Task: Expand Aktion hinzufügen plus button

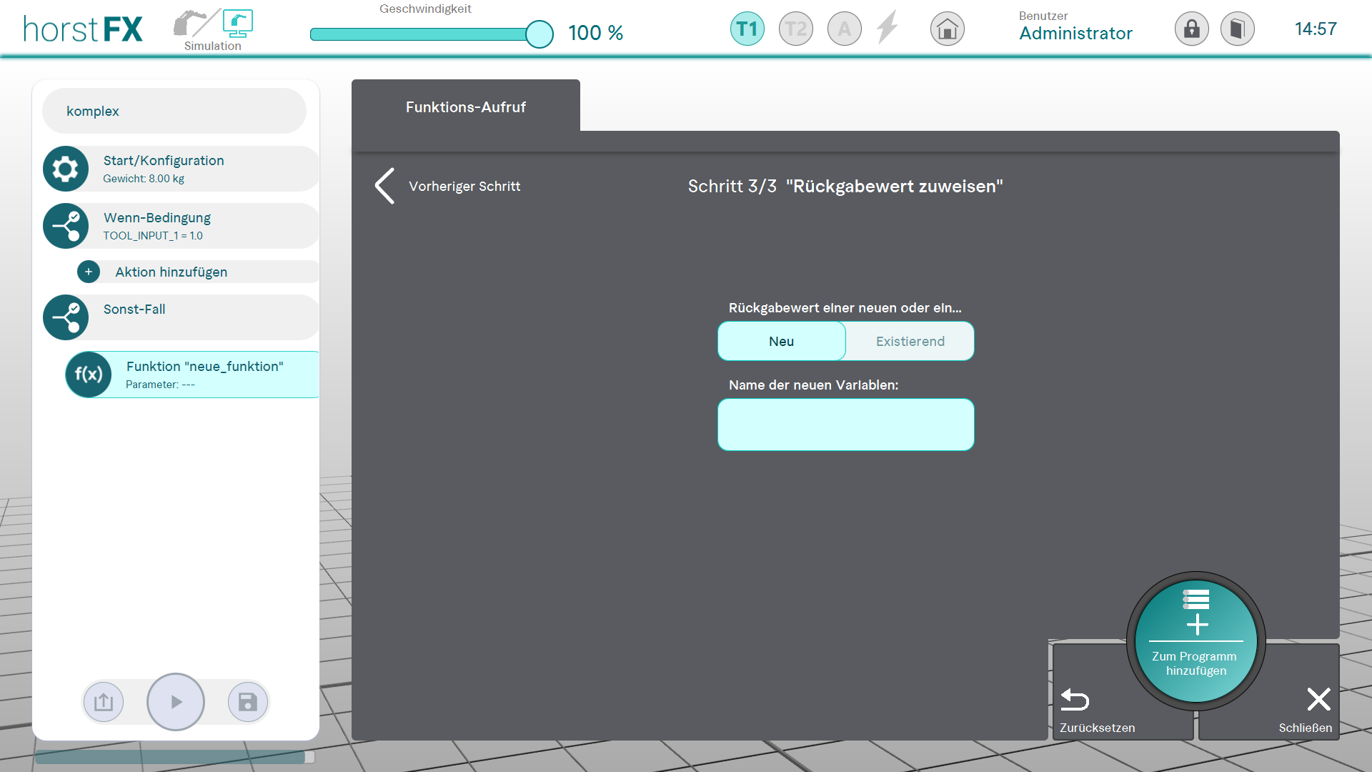Action: (89, 272)
